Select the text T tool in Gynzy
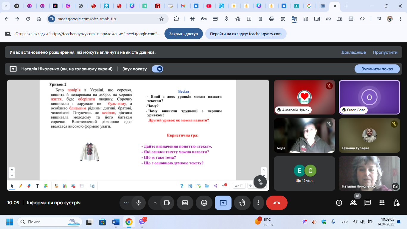The width and height of the screenshot is (407, 229). pyautogui.click(x=37, y=186)
